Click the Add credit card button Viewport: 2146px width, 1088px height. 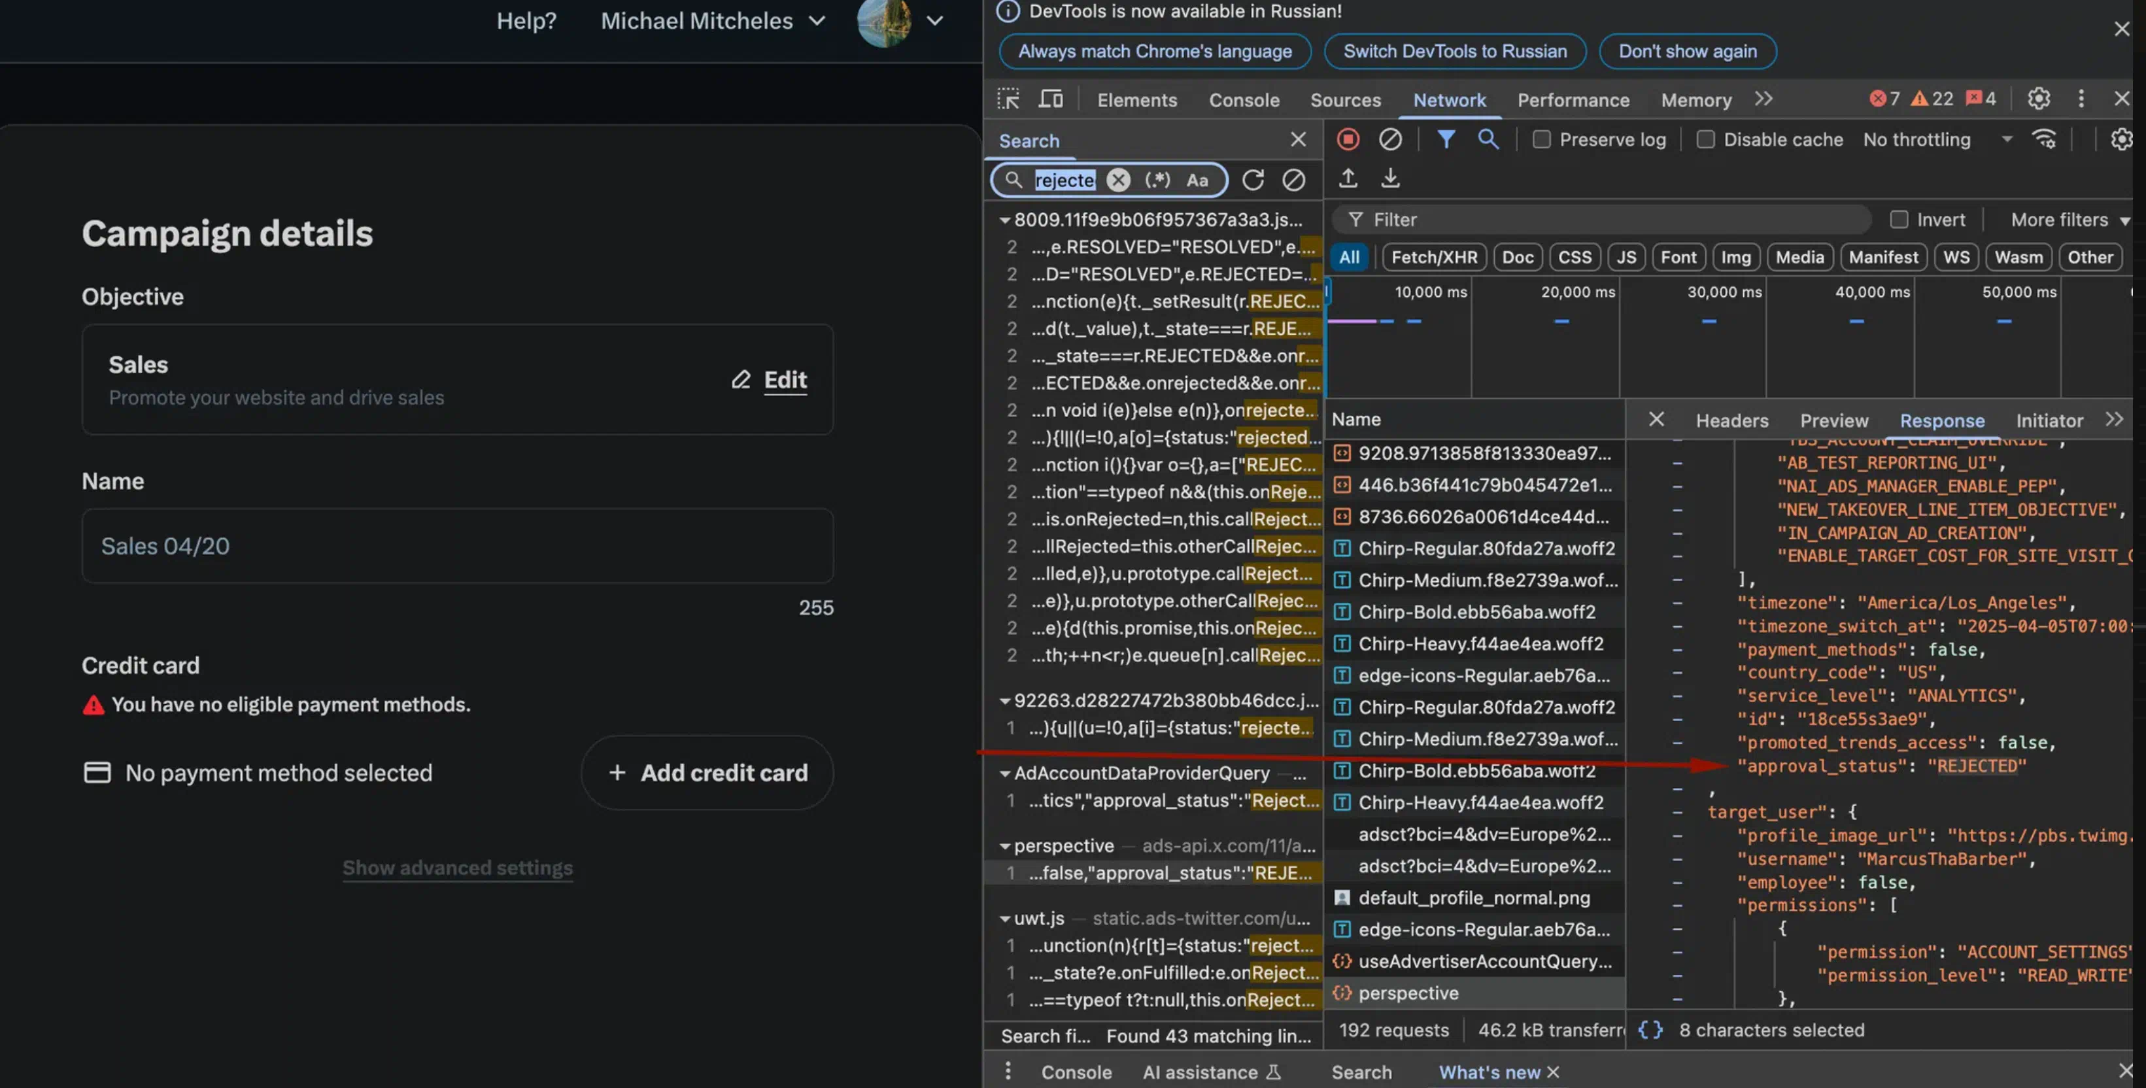pos(707,772)
